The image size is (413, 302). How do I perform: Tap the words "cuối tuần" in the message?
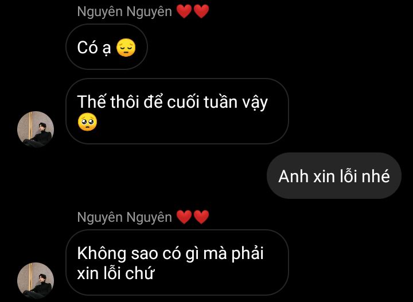[x=202, y=103]
